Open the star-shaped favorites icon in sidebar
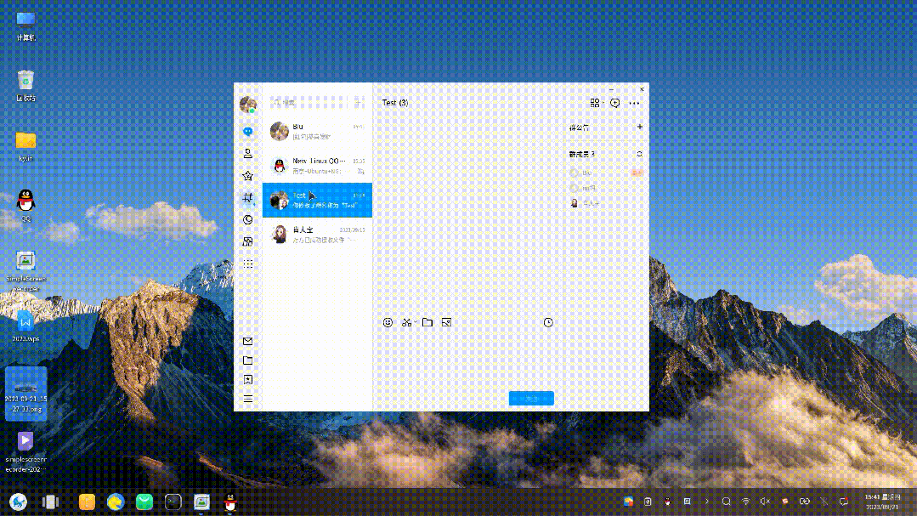 click(248, 176)
